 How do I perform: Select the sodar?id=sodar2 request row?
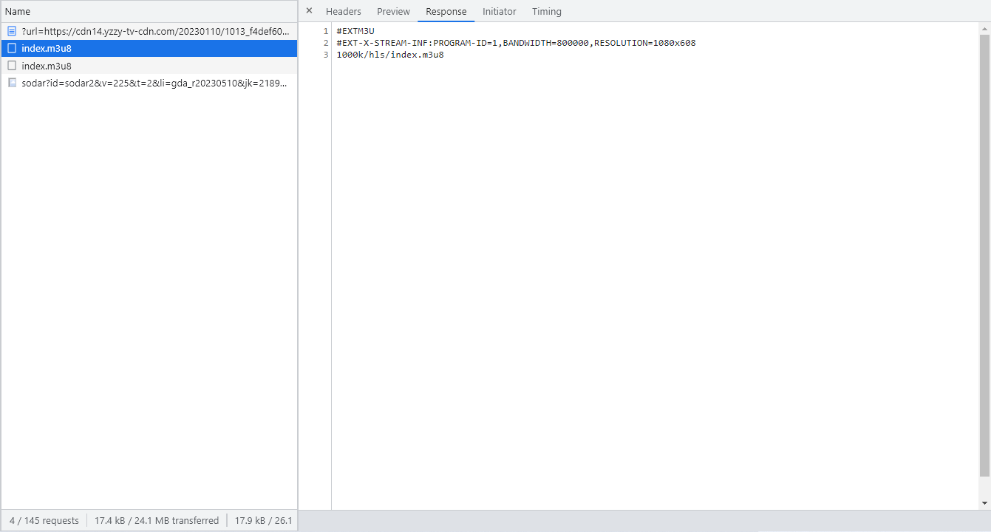154,83
